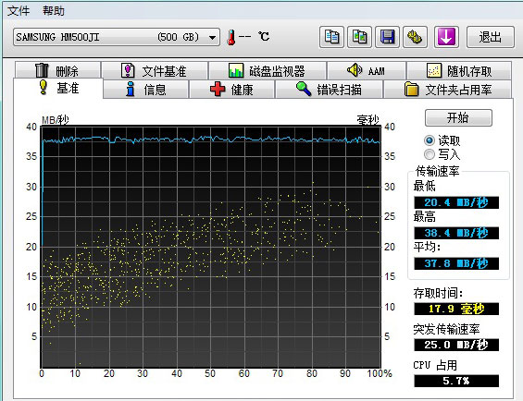Click the copy text to clipboard icon

pyautogui.click(x=331, y=37)
